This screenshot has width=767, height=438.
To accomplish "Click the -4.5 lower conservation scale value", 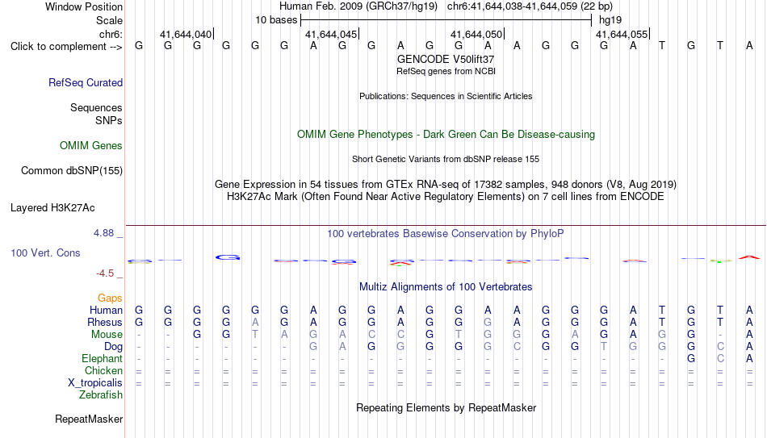I will click(x=105, y=273).
